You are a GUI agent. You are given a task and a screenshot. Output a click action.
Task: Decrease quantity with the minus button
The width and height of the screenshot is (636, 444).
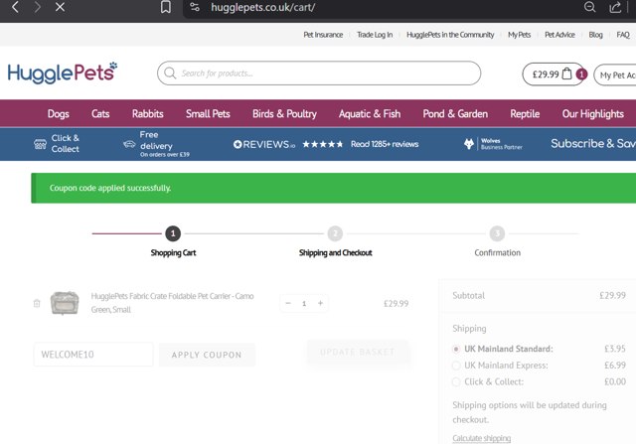(x=288, y=303)
